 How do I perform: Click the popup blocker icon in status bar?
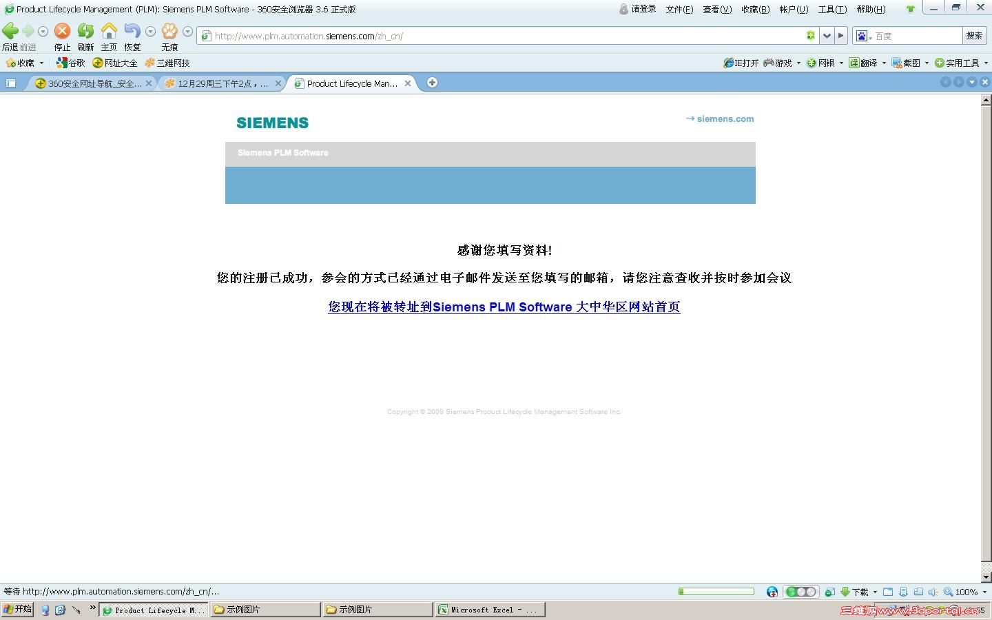(x=830, y=592)
